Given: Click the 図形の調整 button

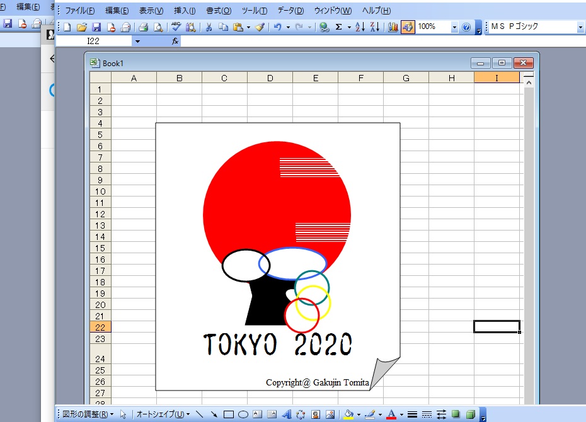Looking at the screenshot, I should pyautogui.click(x=88, y=414).
